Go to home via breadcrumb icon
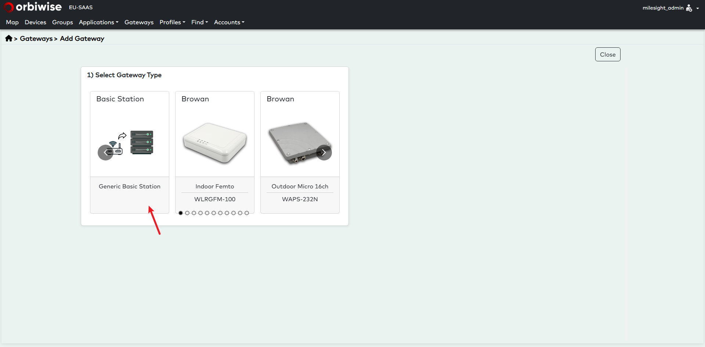This screenshot has height=347, width=705. pyautogui.click(x=9, y=38)
